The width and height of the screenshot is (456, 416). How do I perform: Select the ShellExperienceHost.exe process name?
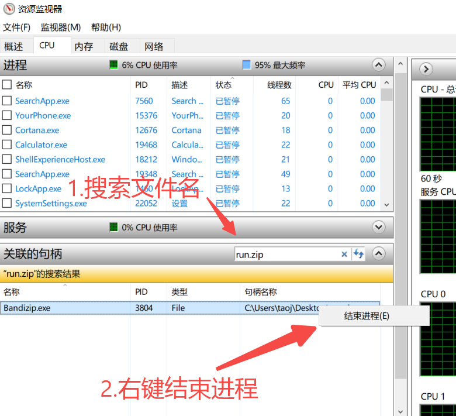60,159
